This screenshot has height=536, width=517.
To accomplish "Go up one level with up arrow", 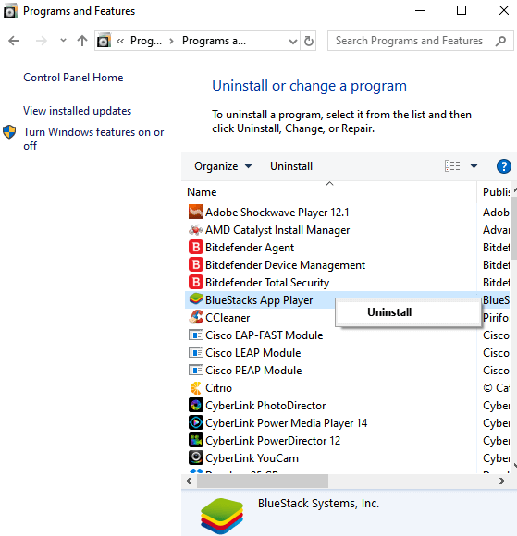I will pyautogui.click(x=82, y=41).
